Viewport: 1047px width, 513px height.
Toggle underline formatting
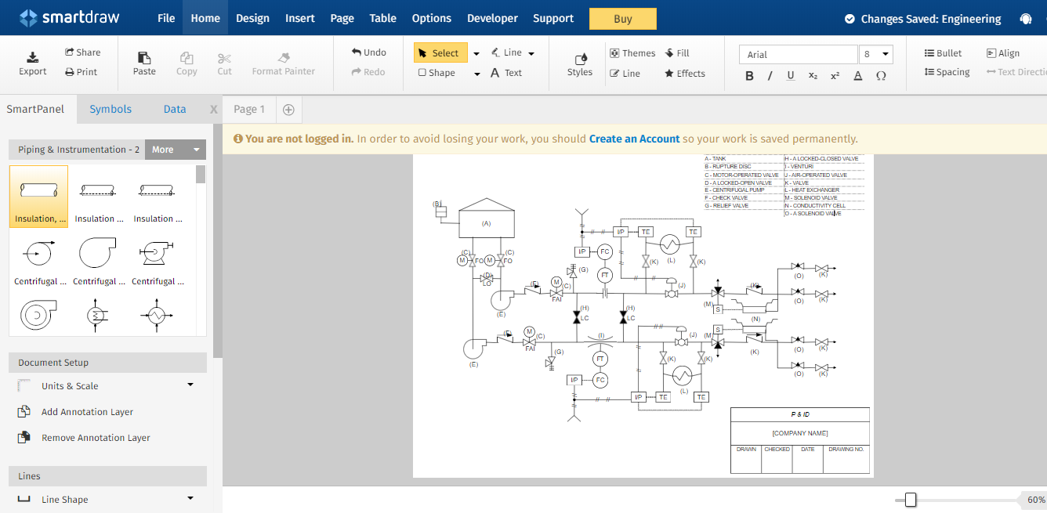[791, 76]
